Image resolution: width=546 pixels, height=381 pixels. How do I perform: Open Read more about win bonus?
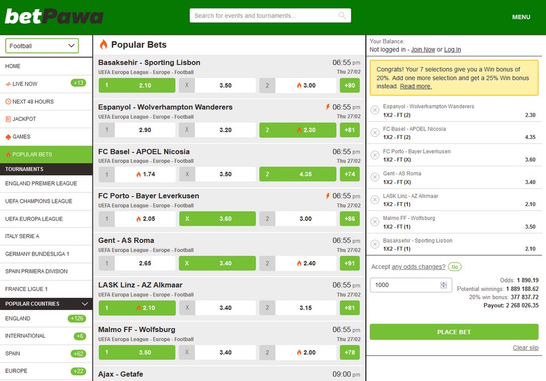tap(415, 87)
